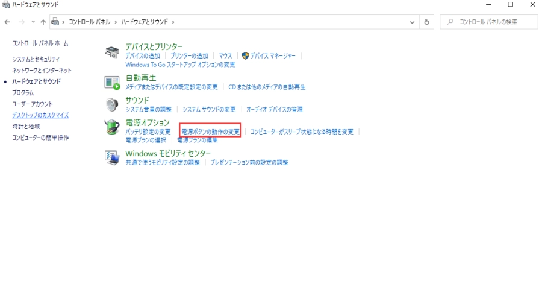This screenshot has height=298, width=542.
Task: Click CD または他のメディアの自動再生
Action: pyautogui.click(x=267, y=87)
